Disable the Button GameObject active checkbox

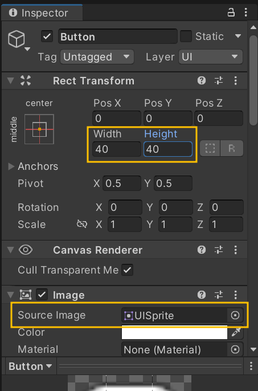(x=47, y=36)
